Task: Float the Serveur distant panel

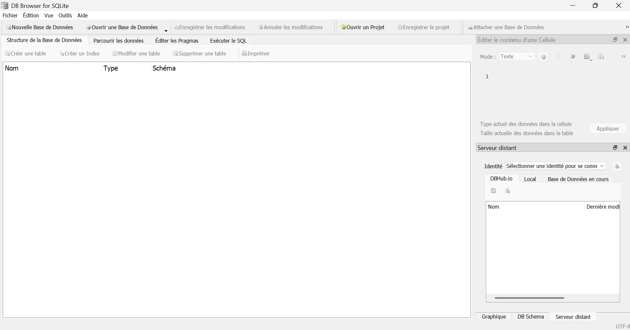Action: [615, 148]
